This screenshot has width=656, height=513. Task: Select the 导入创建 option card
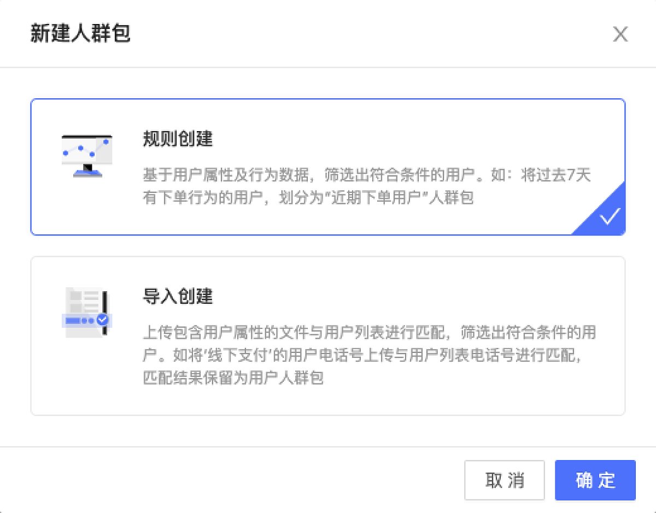tap(328, 336)
